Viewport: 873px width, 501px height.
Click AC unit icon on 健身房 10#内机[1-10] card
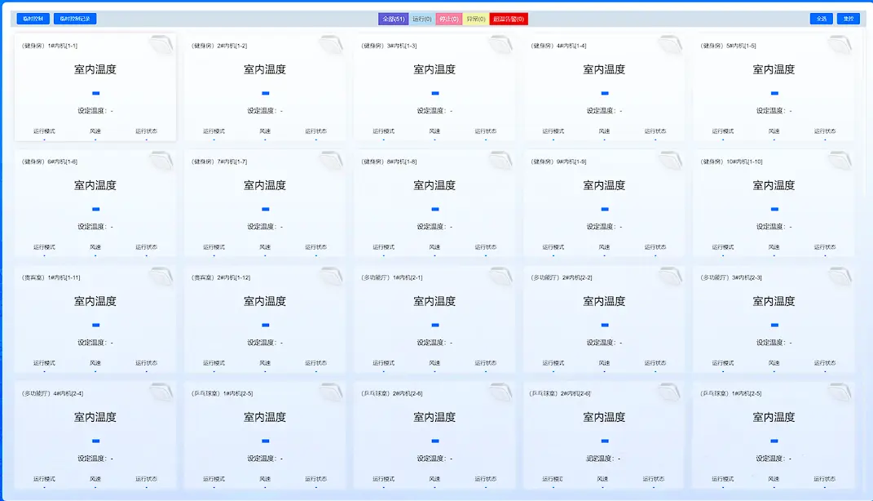[x=840, y=161]
